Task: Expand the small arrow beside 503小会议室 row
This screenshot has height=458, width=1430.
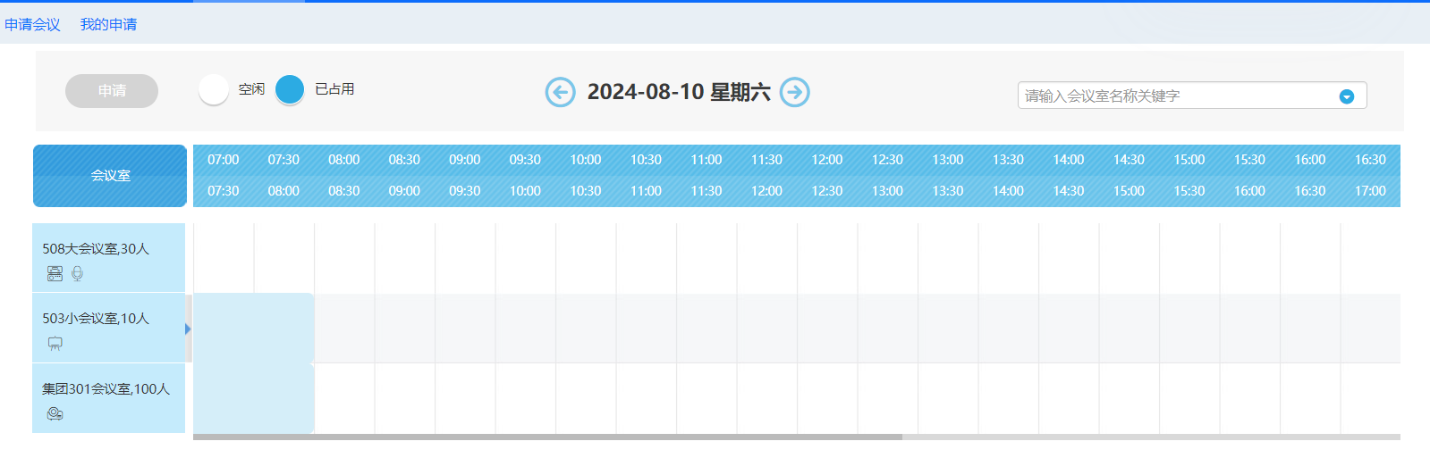Action: pyautogui.click(x=188, y=329)
